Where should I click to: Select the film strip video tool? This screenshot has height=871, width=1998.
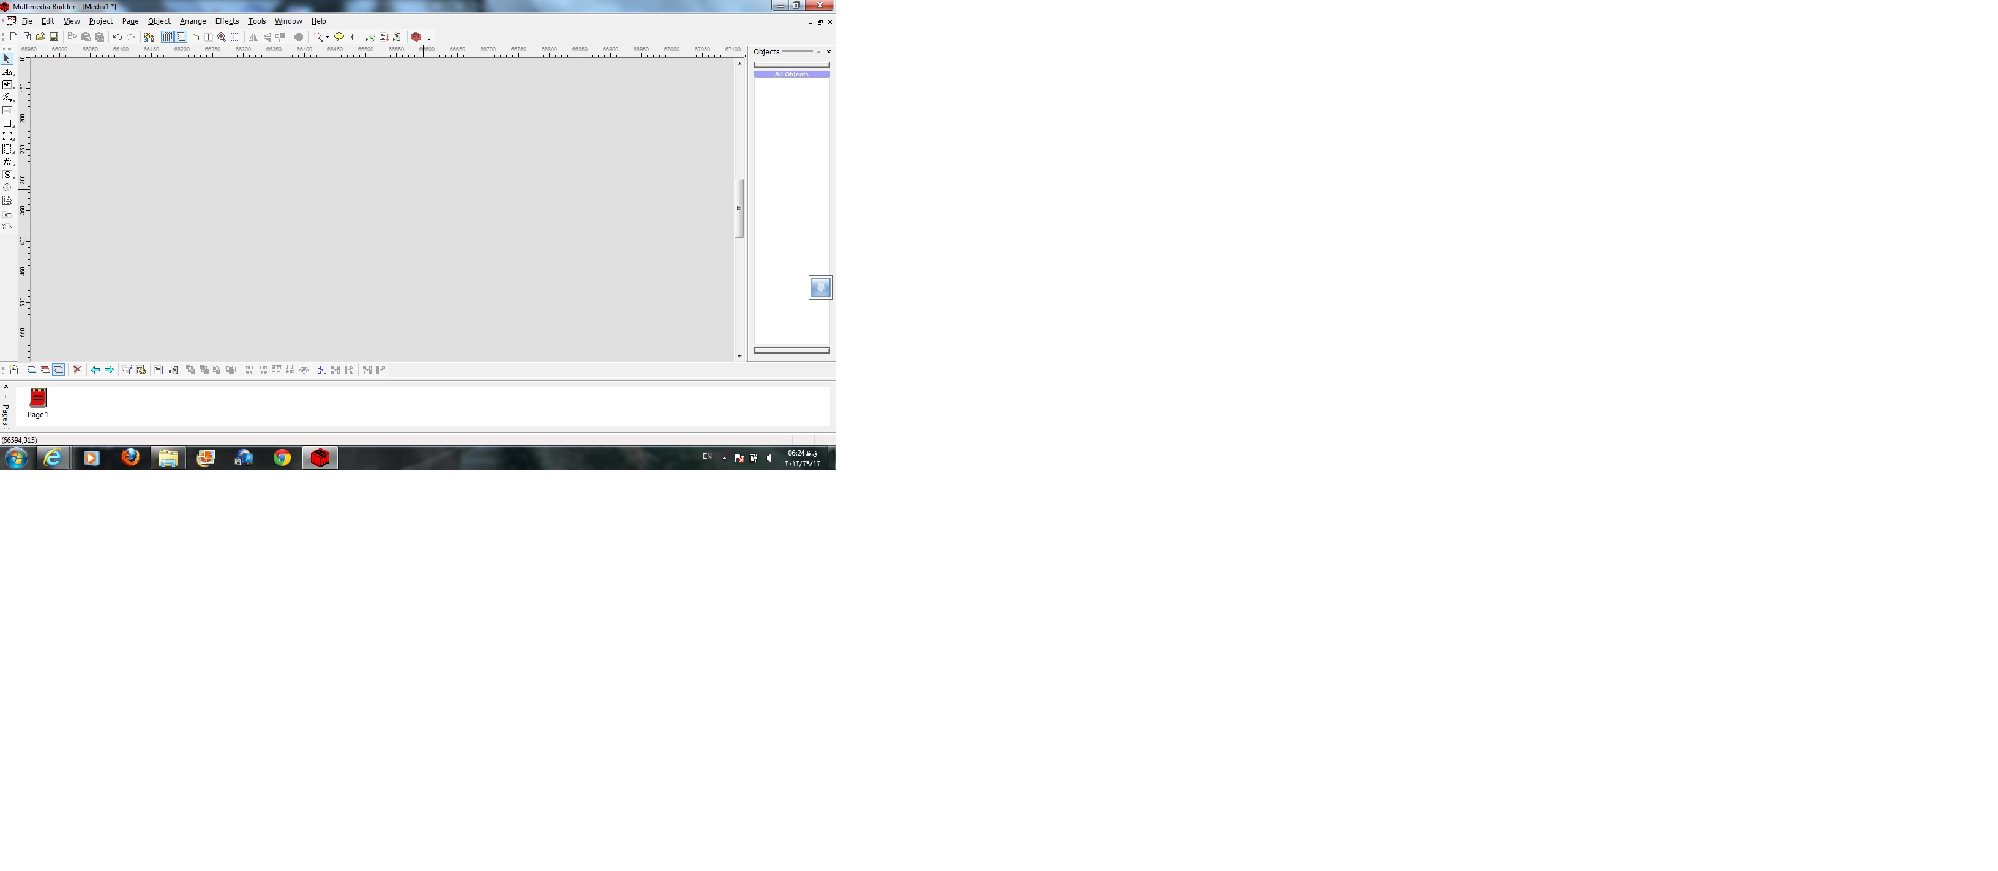pos(8,149)
